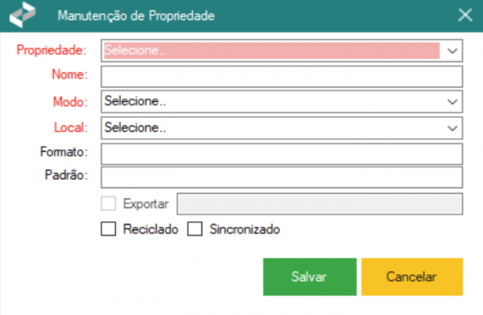
Task: Click the Local Selecione text
Action: [135, 128]
